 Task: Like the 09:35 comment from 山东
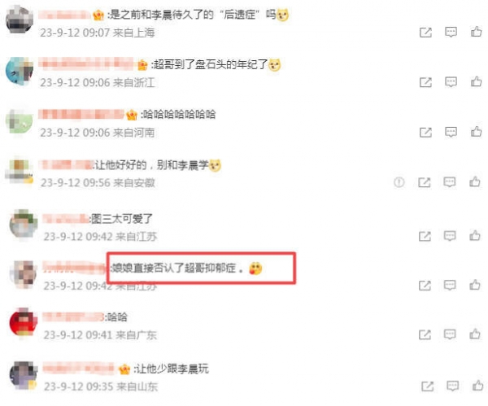[477, 386]
